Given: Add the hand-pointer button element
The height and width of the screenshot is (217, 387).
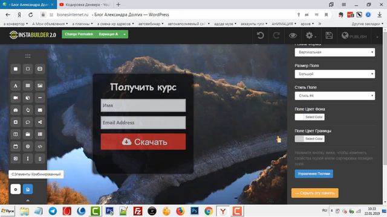Looking at the screenshot, I should click(x=28, y=110).
